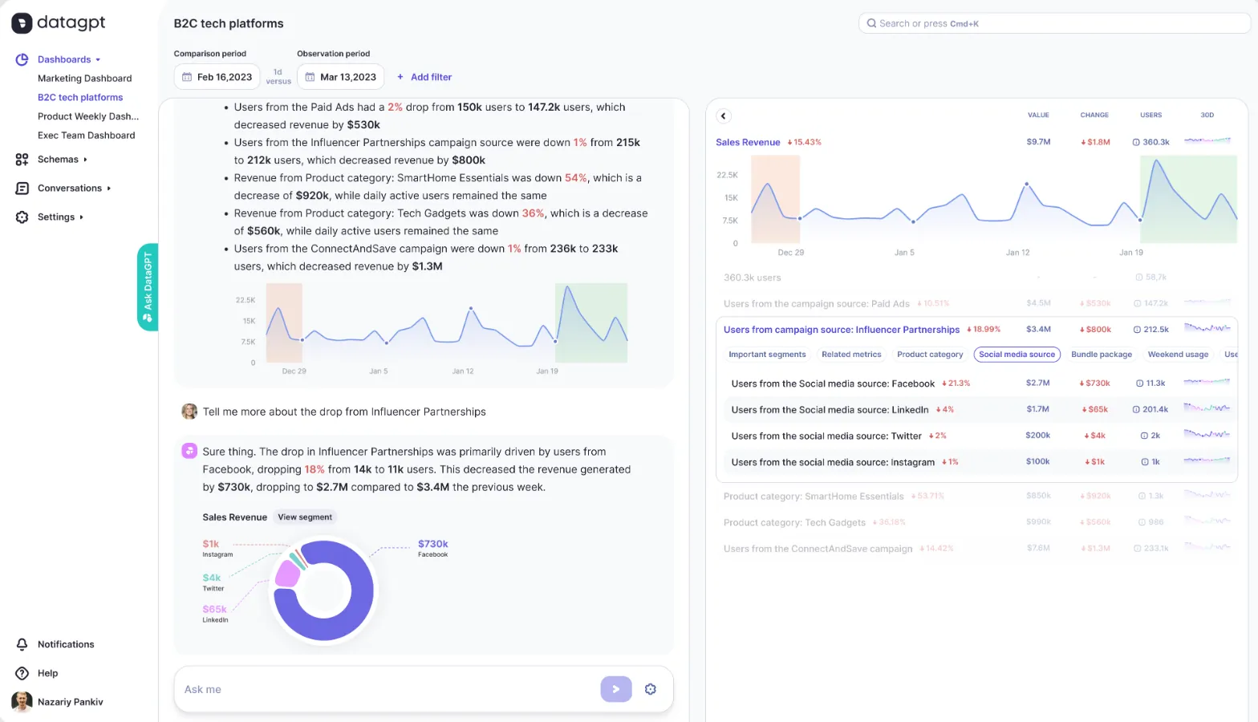Viewport: 1258px width, 722px height.
Task: Click the Schemas icon in the sidebar
Action: [22, 160]
